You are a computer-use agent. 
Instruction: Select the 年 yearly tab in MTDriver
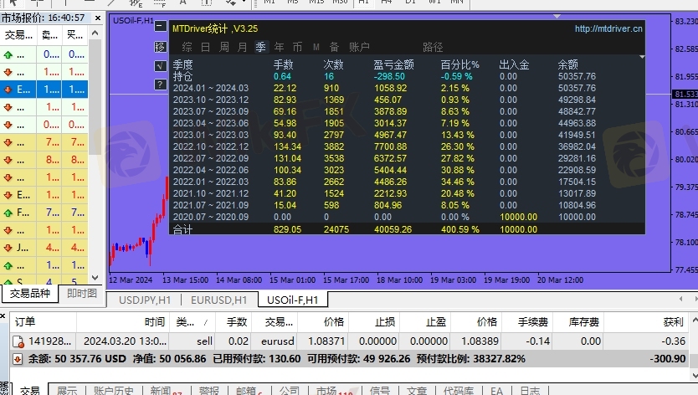[279, 47]
